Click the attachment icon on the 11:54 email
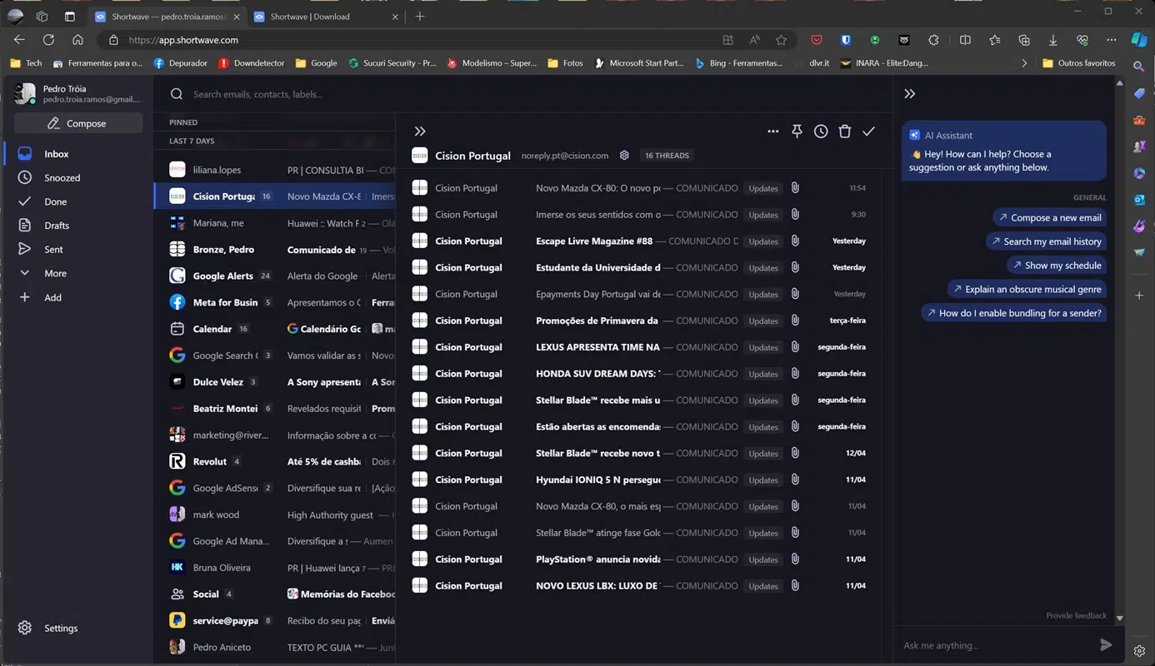Image resolution: width=1155 pixels, height=666 pixels. pos(795,188)
